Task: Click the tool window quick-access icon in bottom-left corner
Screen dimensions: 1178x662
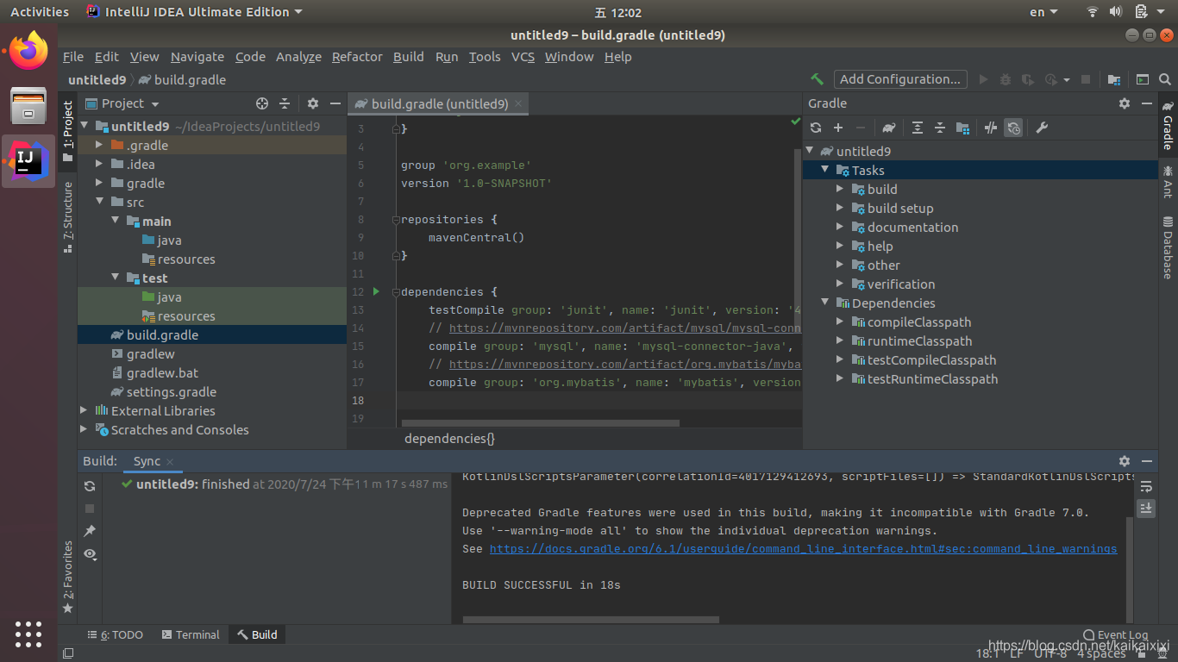Action: click(x=68, y=653)
